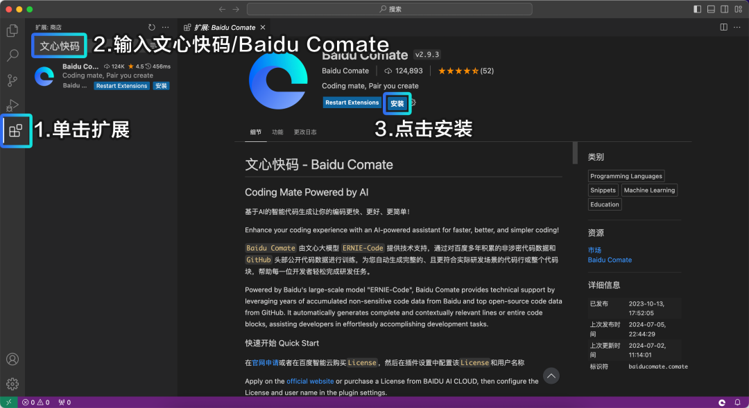Select Baidu Co... extension row title

[x=80, y=66]
